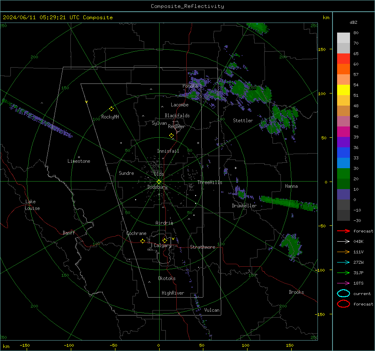Click the yellow diamond marker below RedDeer
The image size is (375, 351).
(171, 136)
